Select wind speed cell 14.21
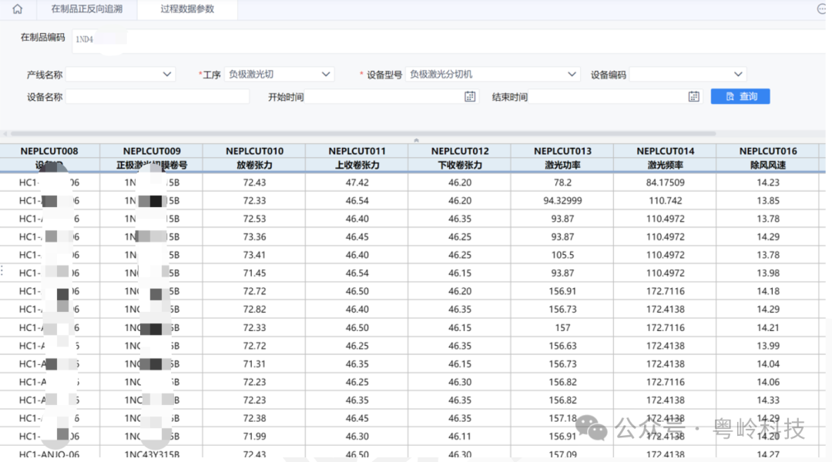 pyautogui.click(x=768, y=327)
